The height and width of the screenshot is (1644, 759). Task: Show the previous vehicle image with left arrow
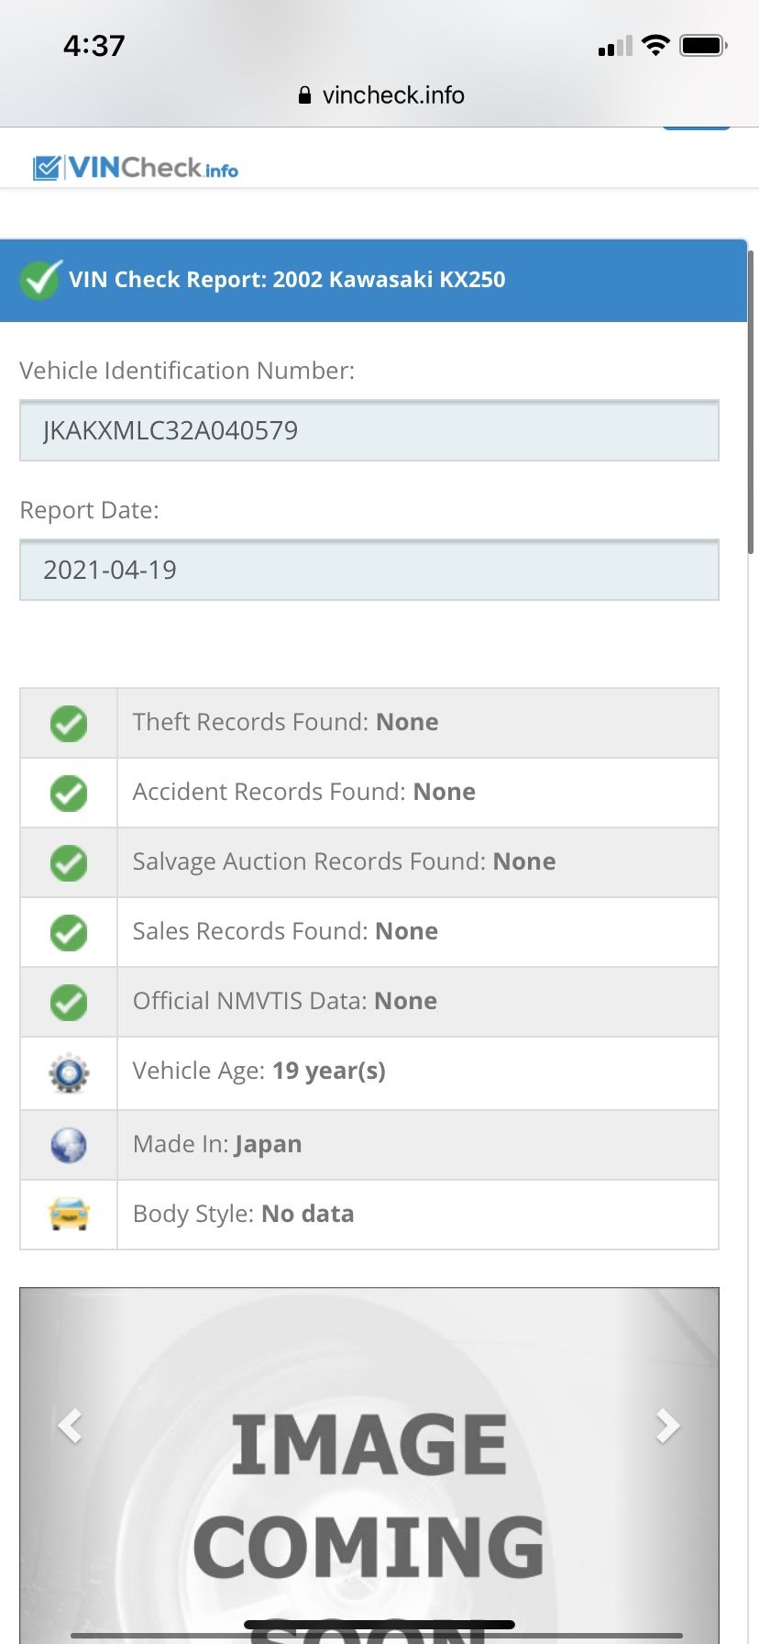pos(70,1426)
